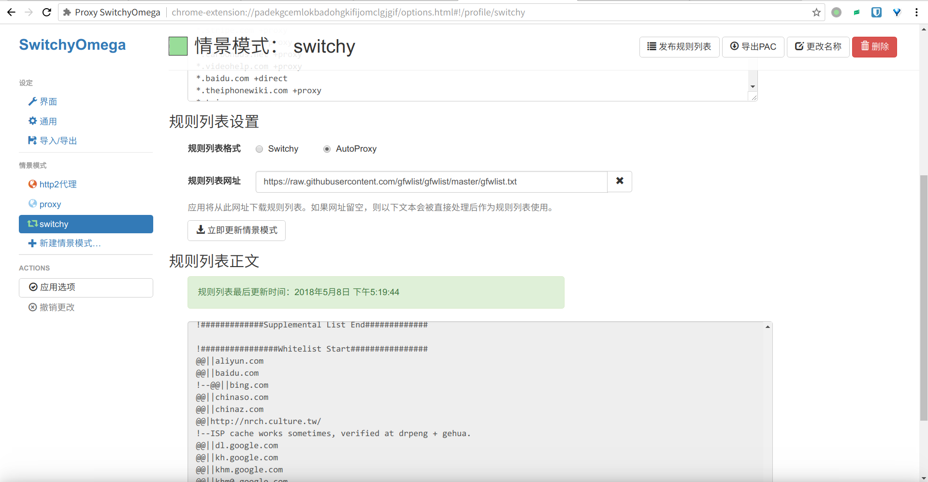
Task: Click the @@||chinaso.com line
Action: point(232,397)
